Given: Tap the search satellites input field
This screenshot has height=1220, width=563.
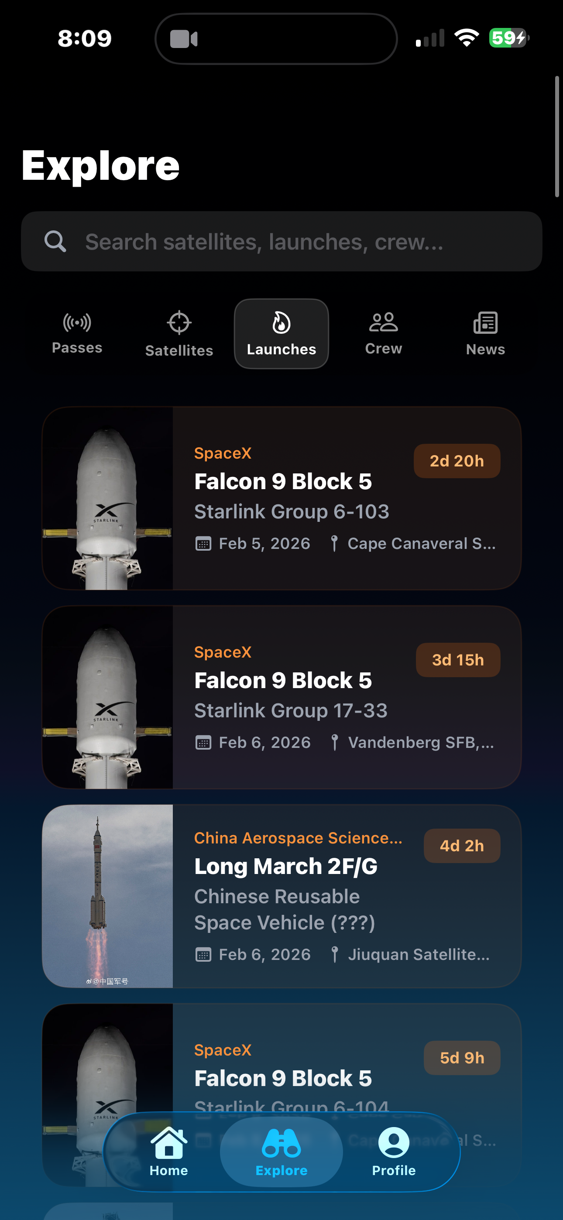Looking at the screenshot, I should pyautogui.click(x=281, y=242).
